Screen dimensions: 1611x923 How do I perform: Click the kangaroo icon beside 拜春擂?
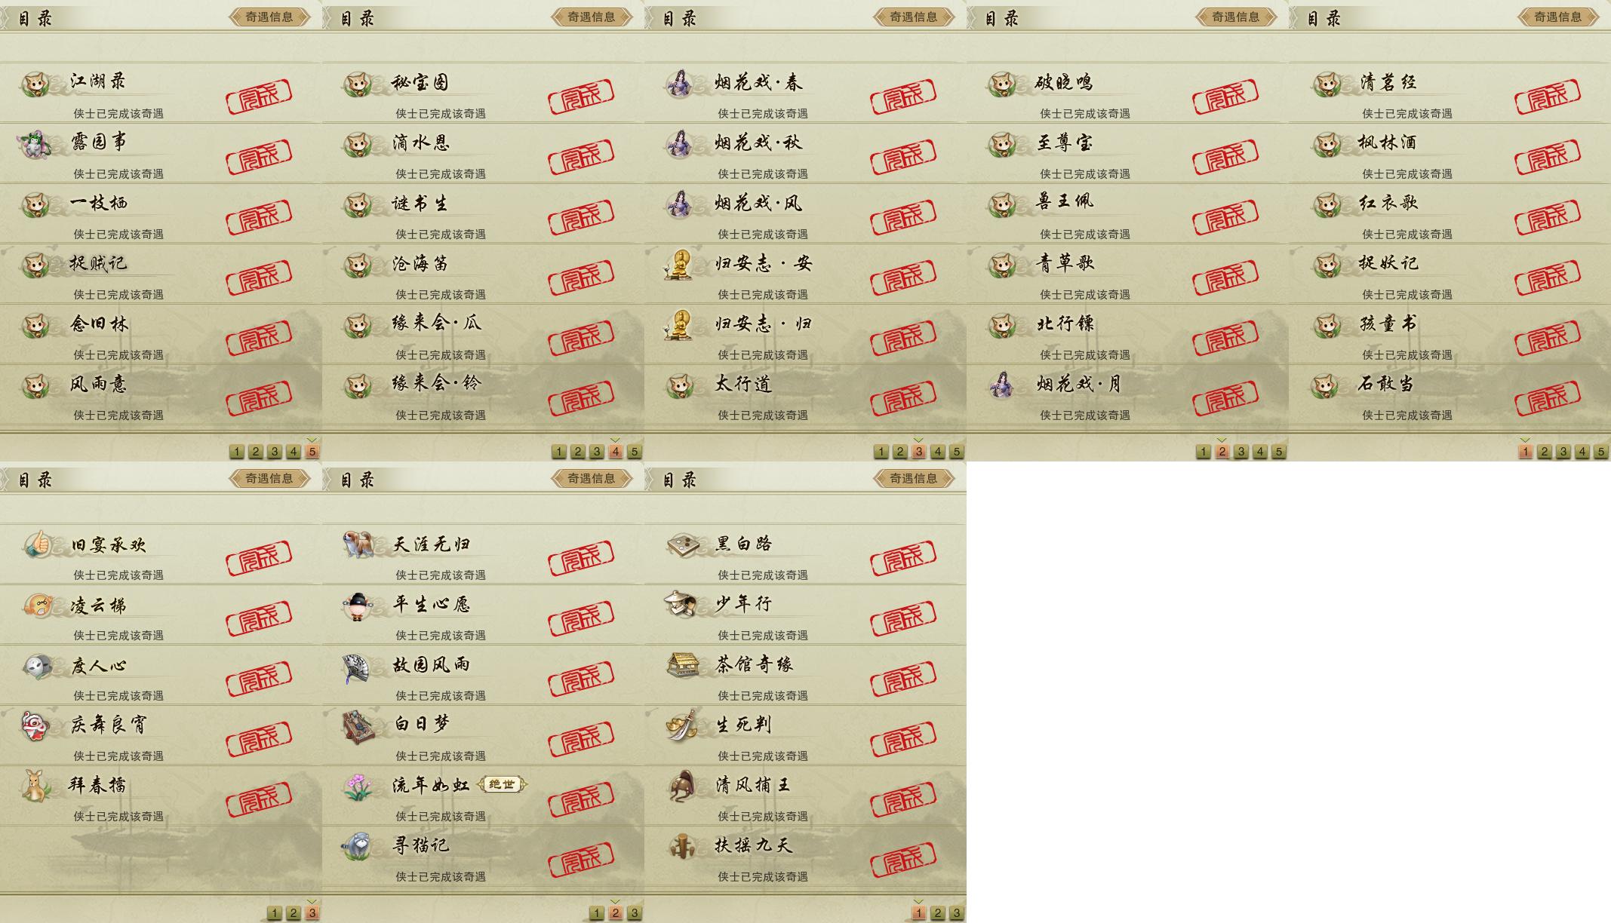click(36, 786)
